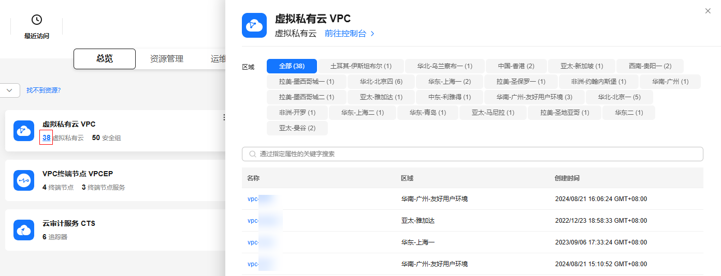Filter by 华东-青岛 (1) region

click(428, 113)
